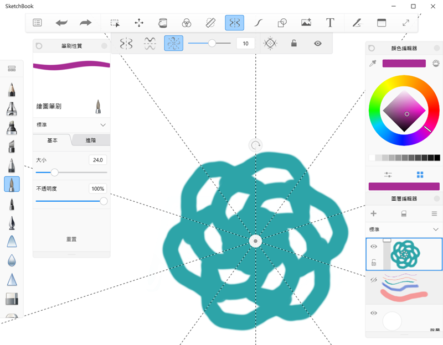Add a new layer with plus icon
Viewport: 443px width, 345px height.
(x=373, y=213)
